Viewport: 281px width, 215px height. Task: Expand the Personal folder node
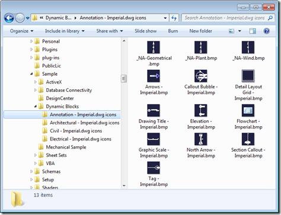pos(31,41)
